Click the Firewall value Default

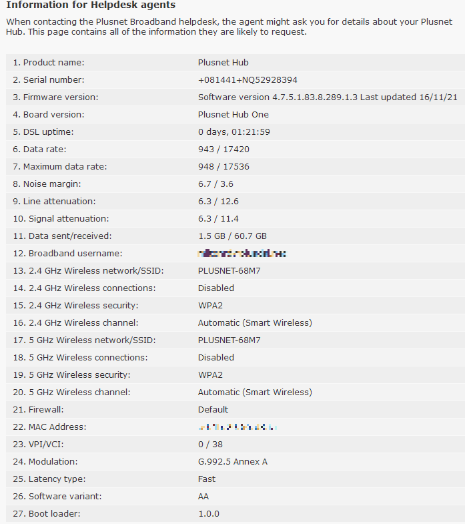213,410
